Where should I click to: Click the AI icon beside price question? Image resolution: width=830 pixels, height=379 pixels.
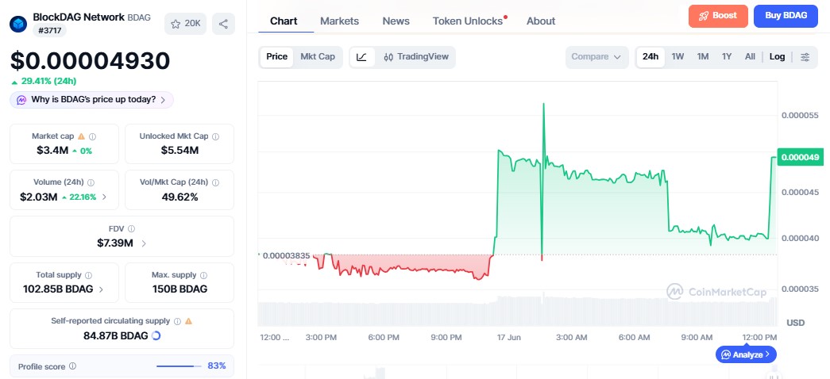21,99
